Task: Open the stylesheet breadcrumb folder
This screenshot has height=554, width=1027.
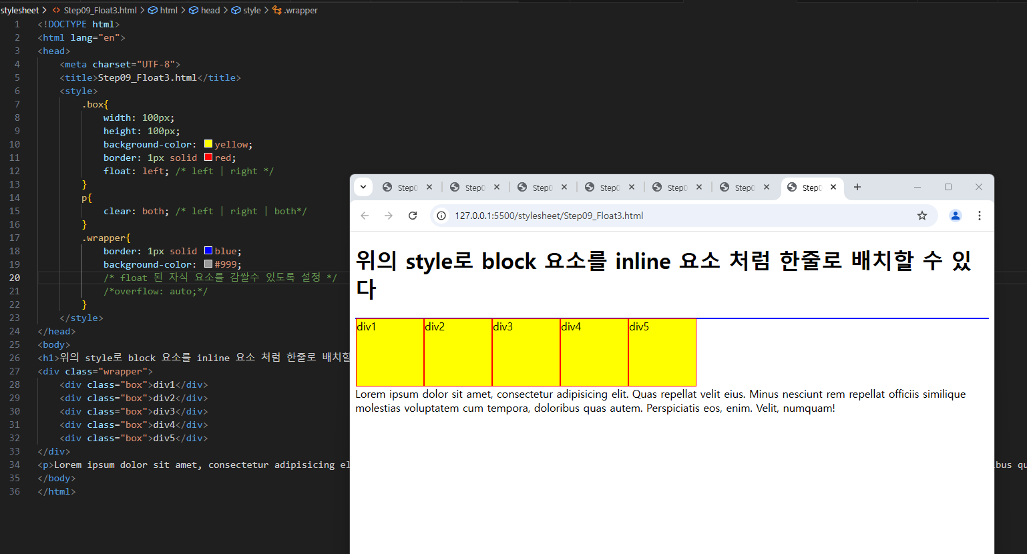Action: 20,10
